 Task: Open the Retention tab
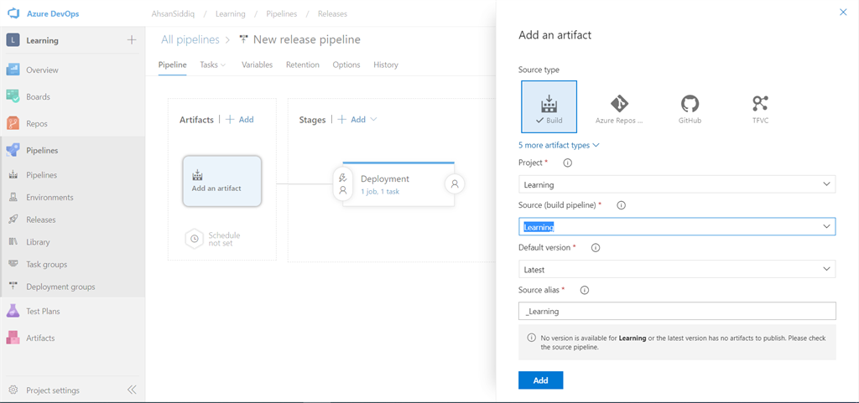coord(302,65)
